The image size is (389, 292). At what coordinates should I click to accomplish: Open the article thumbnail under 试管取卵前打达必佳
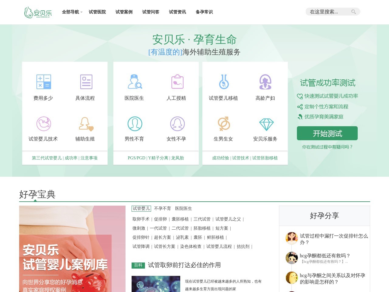(156, 284)
